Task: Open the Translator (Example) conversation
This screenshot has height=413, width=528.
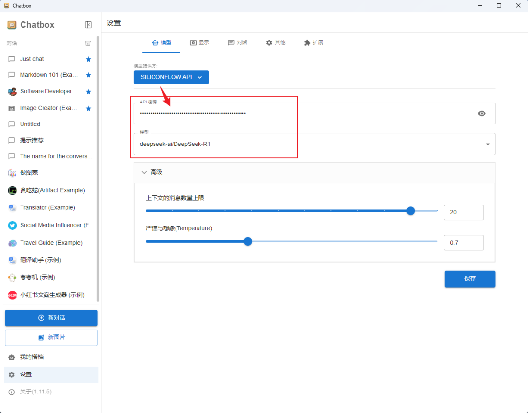Action: click(51, 208)
